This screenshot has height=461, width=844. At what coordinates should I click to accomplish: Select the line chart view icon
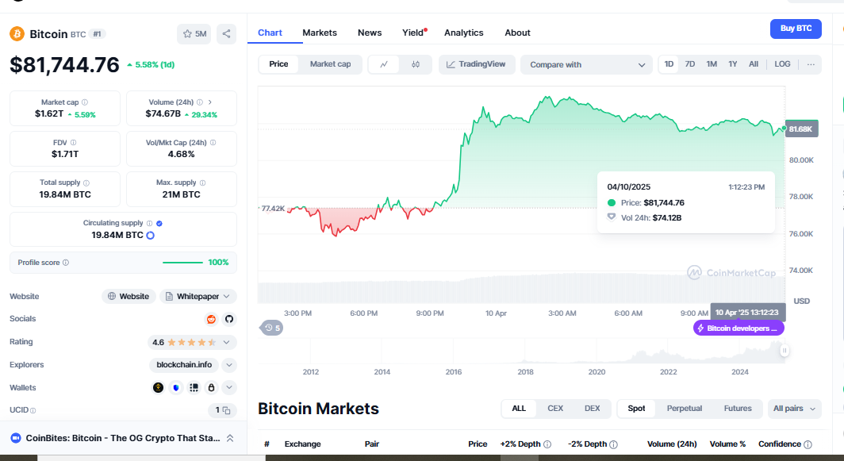384,64
